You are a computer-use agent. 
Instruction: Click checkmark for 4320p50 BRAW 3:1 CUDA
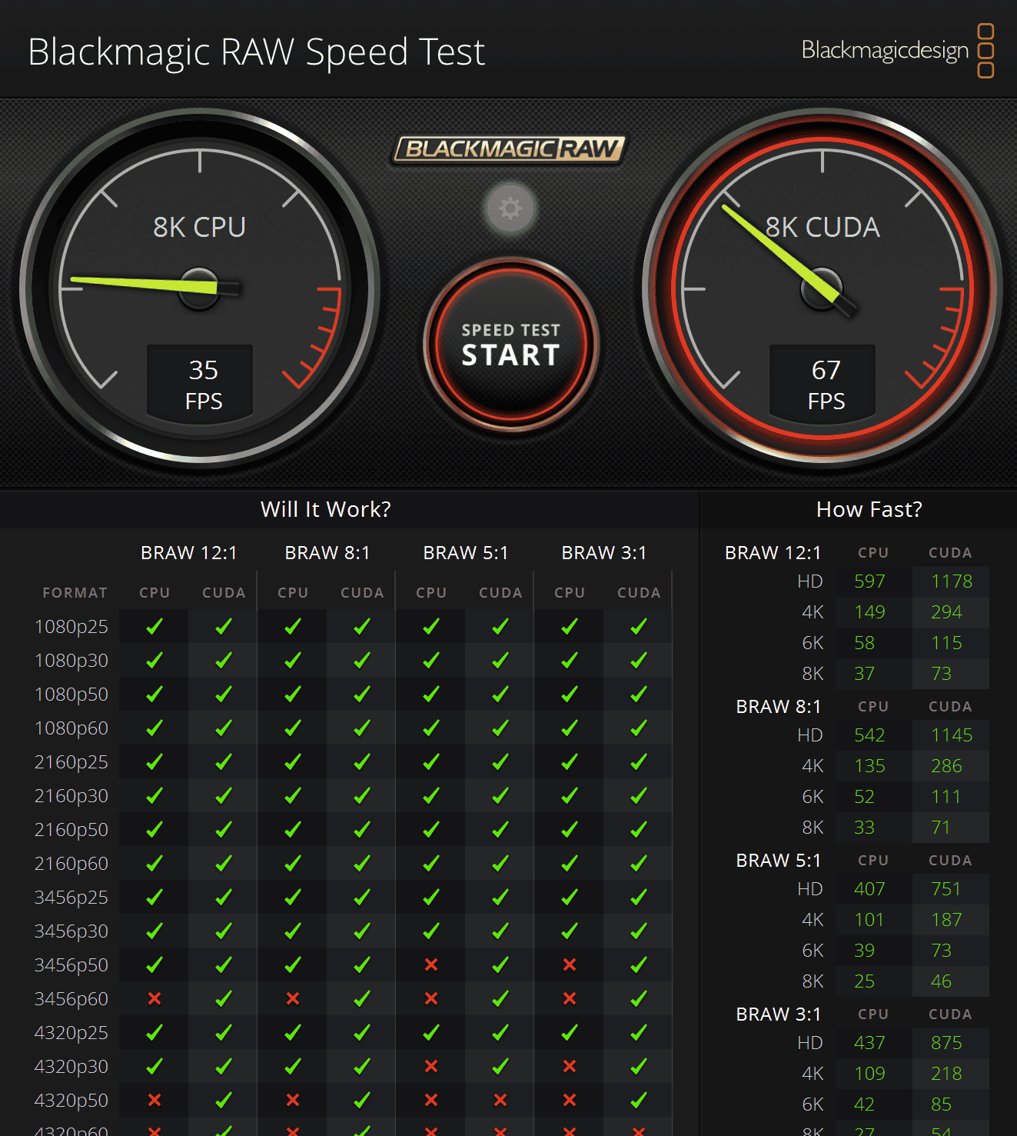(x=639, y=1100)
